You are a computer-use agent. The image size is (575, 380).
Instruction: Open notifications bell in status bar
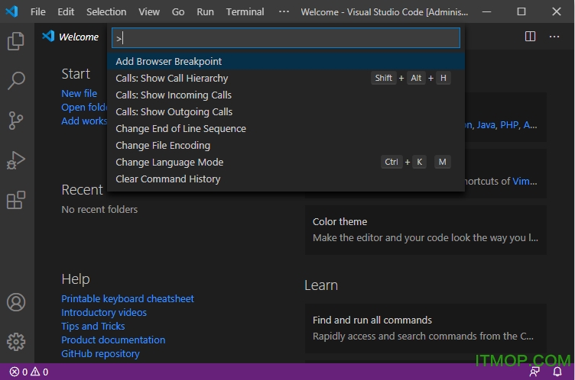(x=557, y=372)
